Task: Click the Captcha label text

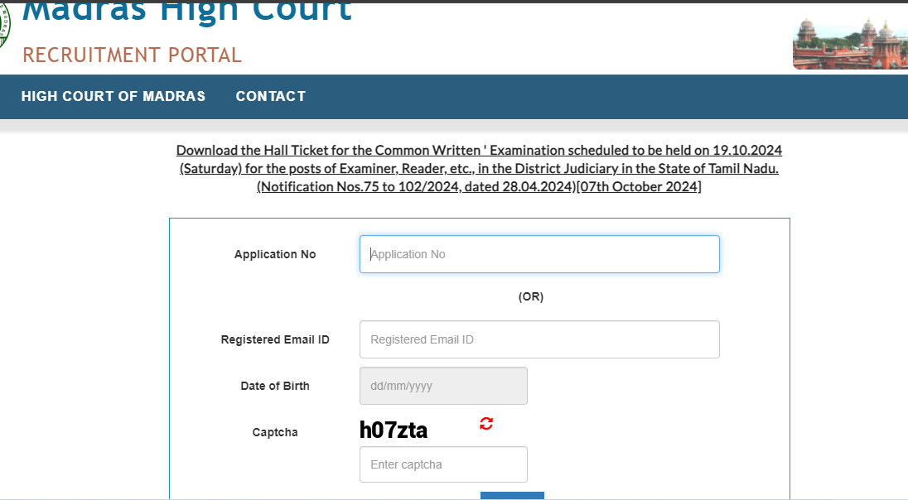Action: pos(274,431)
